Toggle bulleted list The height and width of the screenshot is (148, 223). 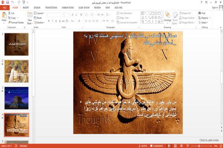tap(86, 14)
